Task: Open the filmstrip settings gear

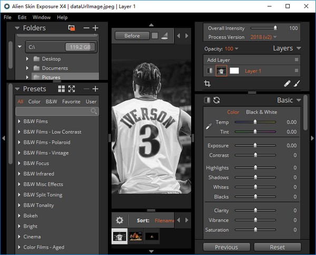Action: 120,221
